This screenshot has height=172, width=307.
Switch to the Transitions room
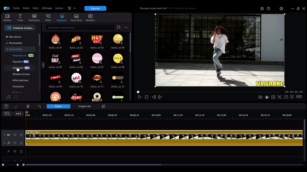(34, 18)
